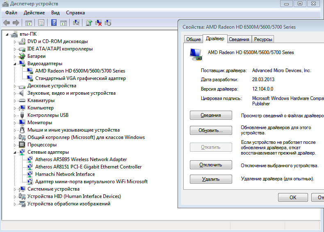Image resolution: width=324 pixels, height=232 pixels.
Task: Expand DVD и CD-ROM дисководы node
Action: click(15, 42)
